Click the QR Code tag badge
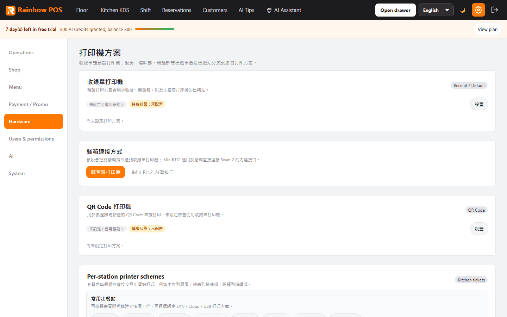The width and height of the screenshot is (507, 317). pos(476,210)
